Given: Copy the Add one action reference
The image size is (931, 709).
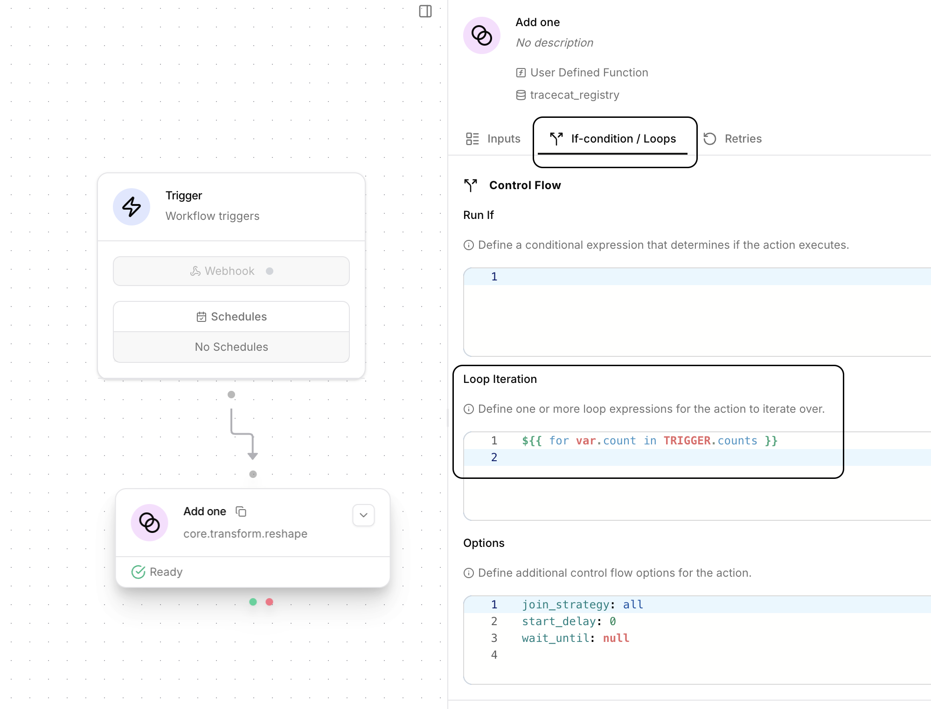Looking at the screenshot, I should 241,511.
